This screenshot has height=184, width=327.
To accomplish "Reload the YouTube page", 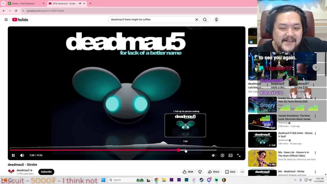I will pyautogui.click(x=16, y=11).
